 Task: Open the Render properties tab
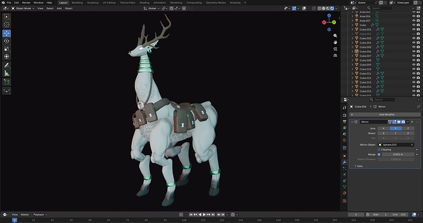pyautogui.click(x=345, y=115)
